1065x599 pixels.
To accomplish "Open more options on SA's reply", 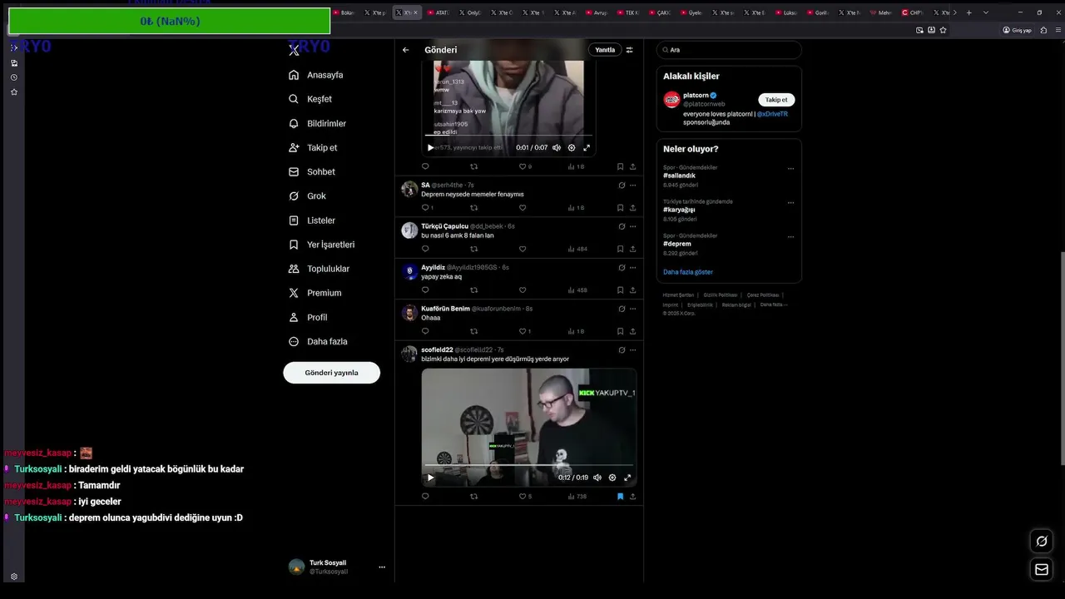I will pyautogui.click(x=633, y=186).
